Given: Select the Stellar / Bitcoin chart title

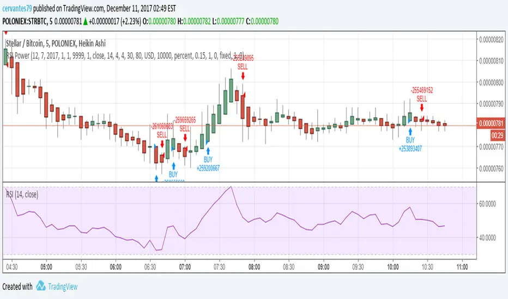Looking at the screenshot, I should click(x=56, y=43).
